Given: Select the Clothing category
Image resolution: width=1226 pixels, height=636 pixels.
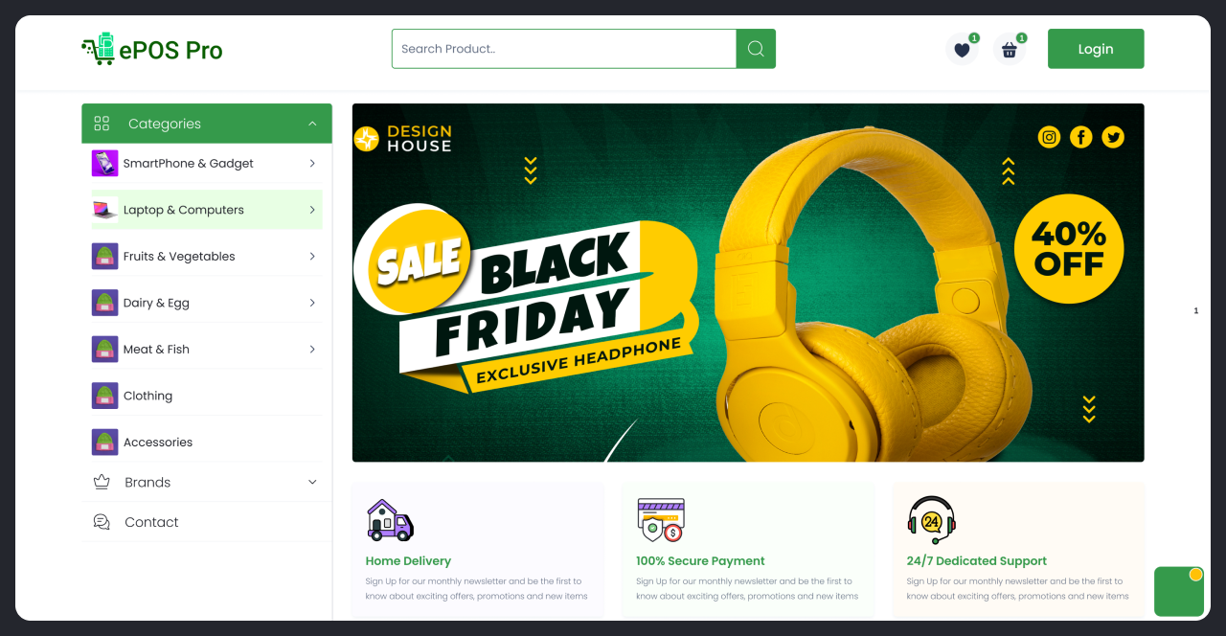Looking at the screenshot, I should [207, 396].
